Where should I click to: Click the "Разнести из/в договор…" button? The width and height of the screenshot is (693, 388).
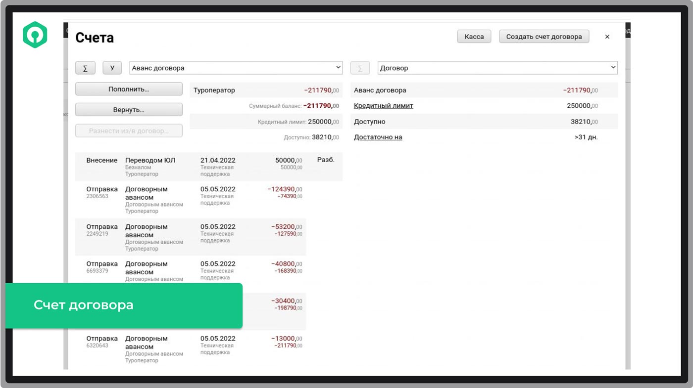coord(129,130)
